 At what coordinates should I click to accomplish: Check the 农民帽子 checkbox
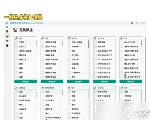click(43, 68)
